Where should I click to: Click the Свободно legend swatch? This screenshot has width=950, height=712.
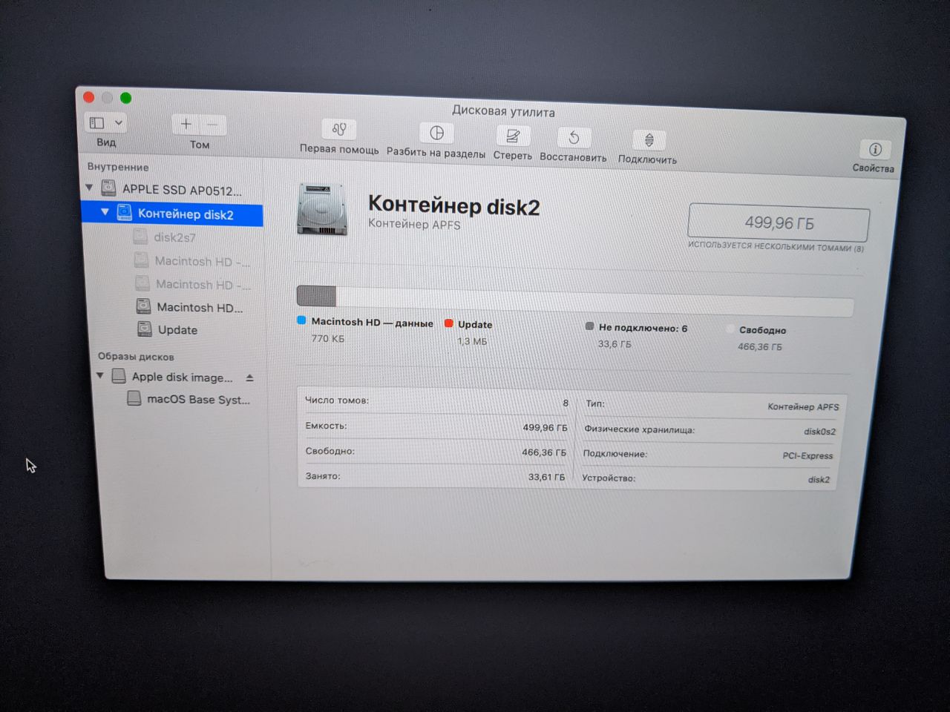click(730, 329)
